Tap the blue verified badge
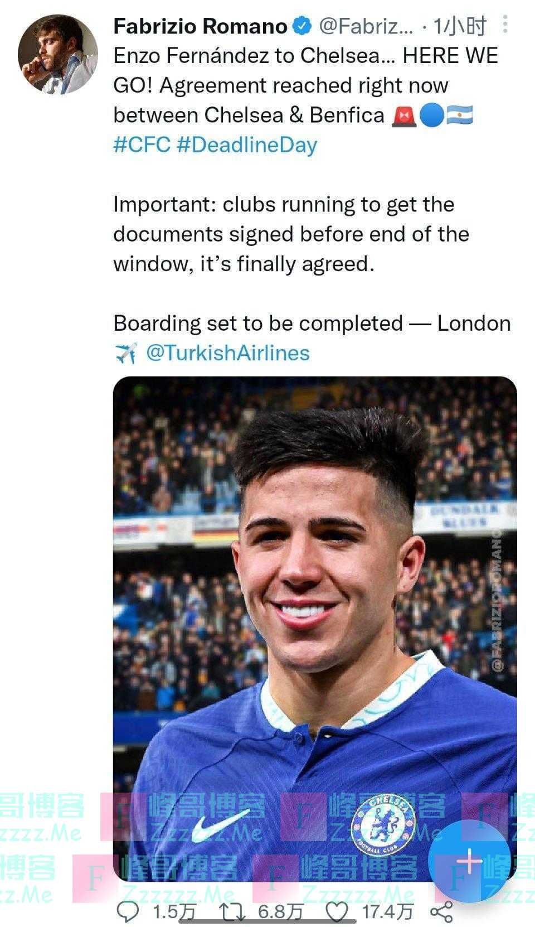 click(302, 26)
